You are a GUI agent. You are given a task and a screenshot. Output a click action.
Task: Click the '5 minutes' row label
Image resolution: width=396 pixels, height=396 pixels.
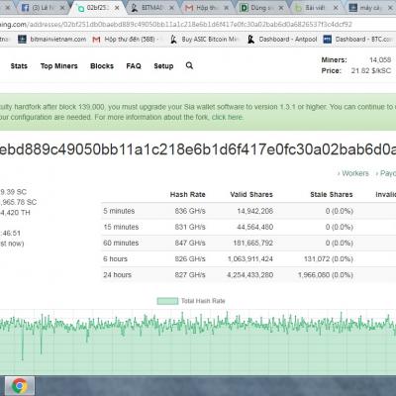coord(119,211)
